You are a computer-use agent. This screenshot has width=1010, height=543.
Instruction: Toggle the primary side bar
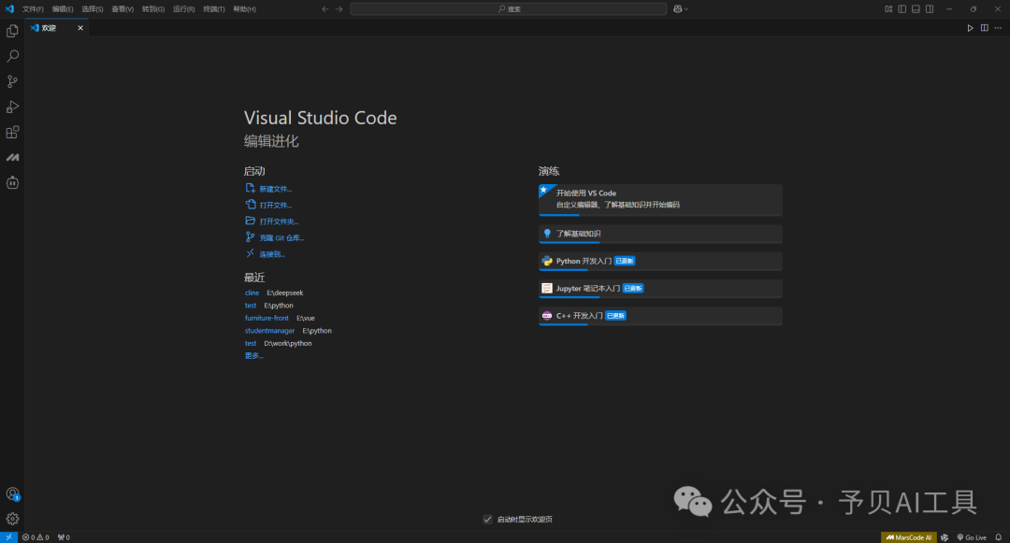[x=902, y=9]
